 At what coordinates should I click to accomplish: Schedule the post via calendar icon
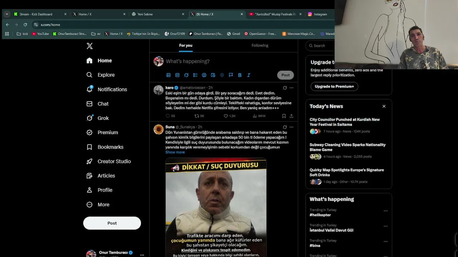(213, 75)
